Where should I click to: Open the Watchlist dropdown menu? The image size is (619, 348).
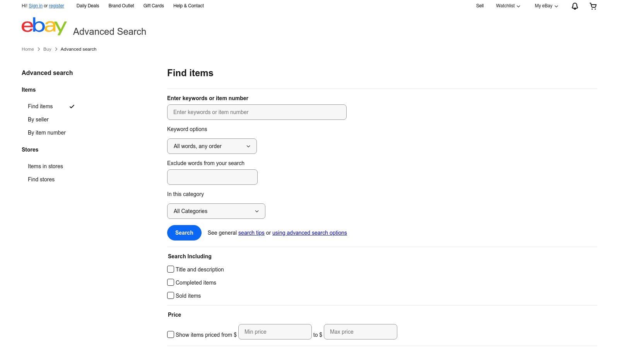(x=507, y=6)
